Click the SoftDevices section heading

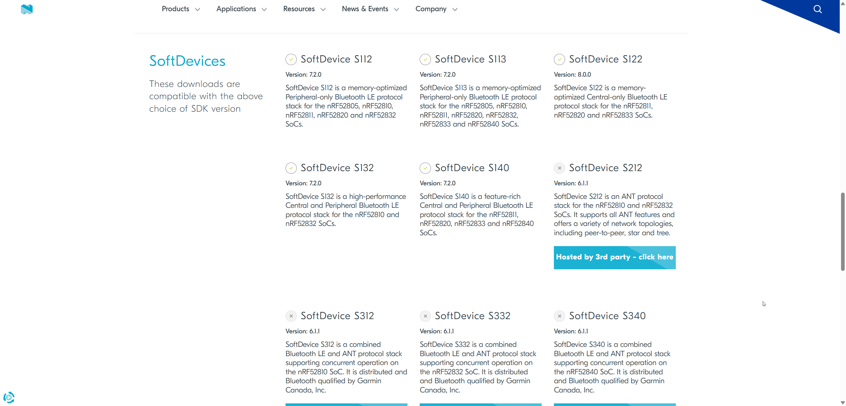[187, 61]
